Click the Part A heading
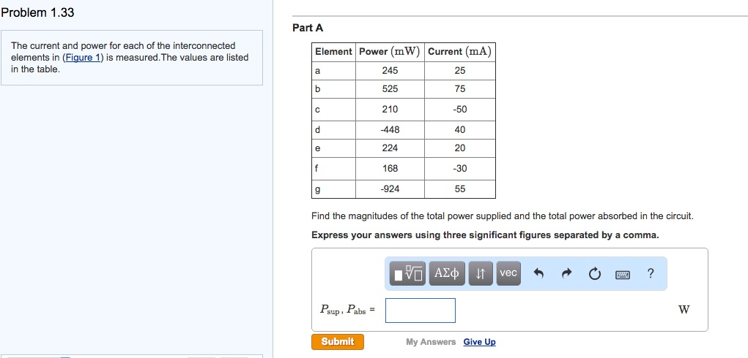The height and width of the screenshot is (358, 748). point(308,28)
